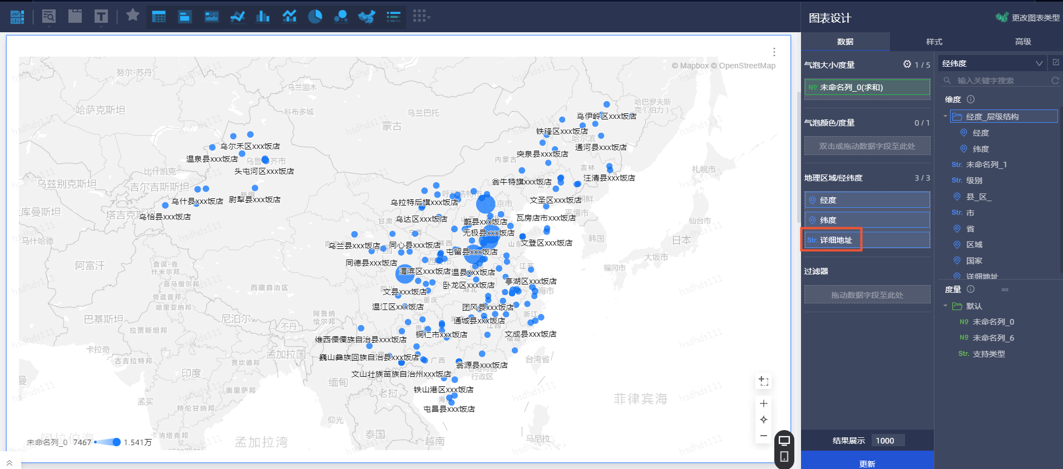Image resolution: width=1063 pixels, height=469 pixels.
Task: Switch to the 样式 tab
Action: [x=934, y=42]
